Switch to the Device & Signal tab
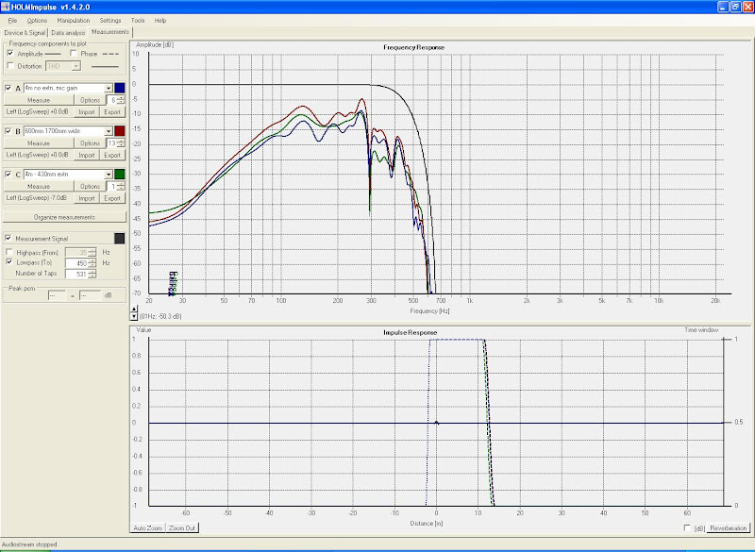 [x=25, y=33]
